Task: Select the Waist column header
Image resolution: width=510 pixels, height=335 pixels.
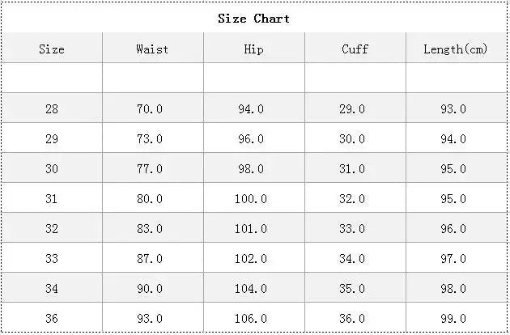Action: (152, 49)
